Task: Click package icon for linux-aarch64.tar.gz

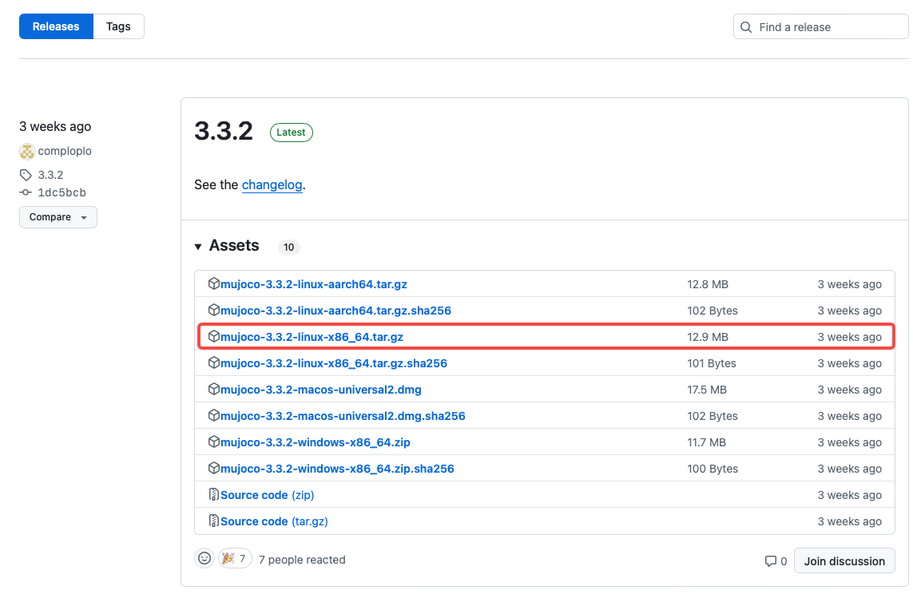Action: click(214, 283)
